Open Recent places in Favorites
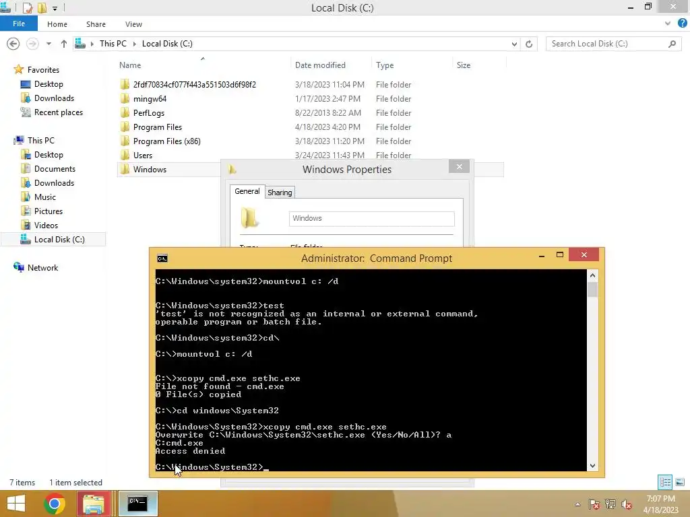The width and height of the screenshot is (690, 517). click(x=59, y=112)
